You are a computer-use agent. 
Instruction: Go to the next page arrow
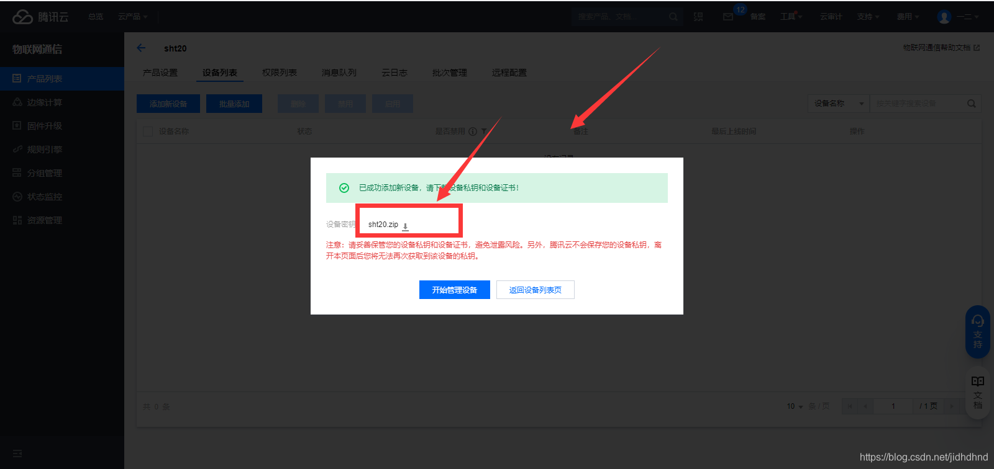pos(951,406)
